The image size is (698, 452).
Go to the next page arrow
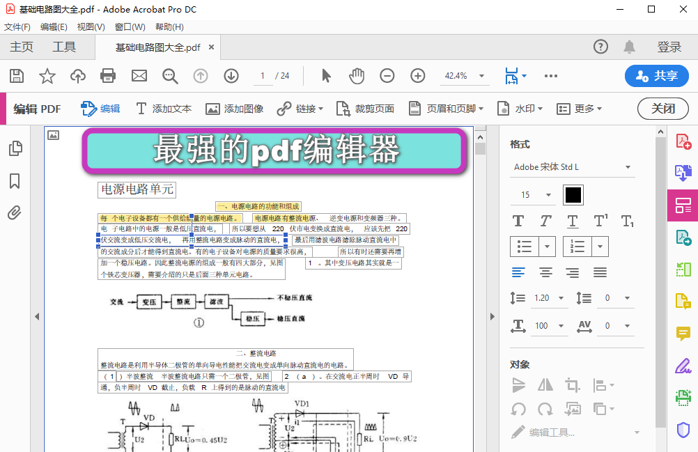point(231,76)
